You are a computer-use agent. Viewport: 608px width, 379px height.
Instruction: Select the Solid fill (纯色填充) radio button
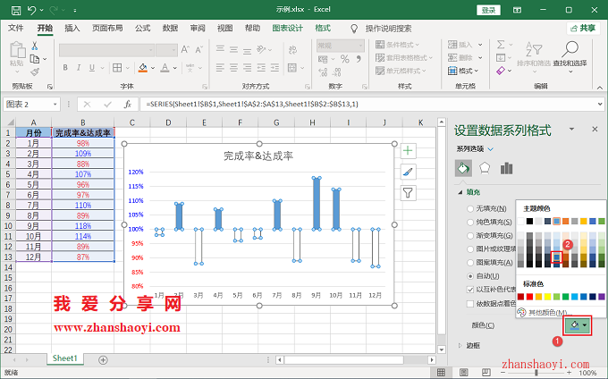pos(470,222)
